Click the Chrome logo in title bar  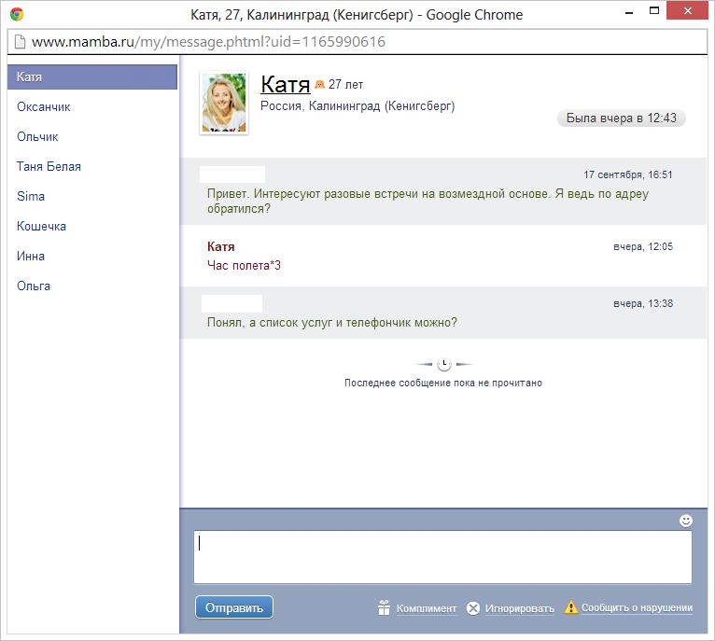[17, 14]
